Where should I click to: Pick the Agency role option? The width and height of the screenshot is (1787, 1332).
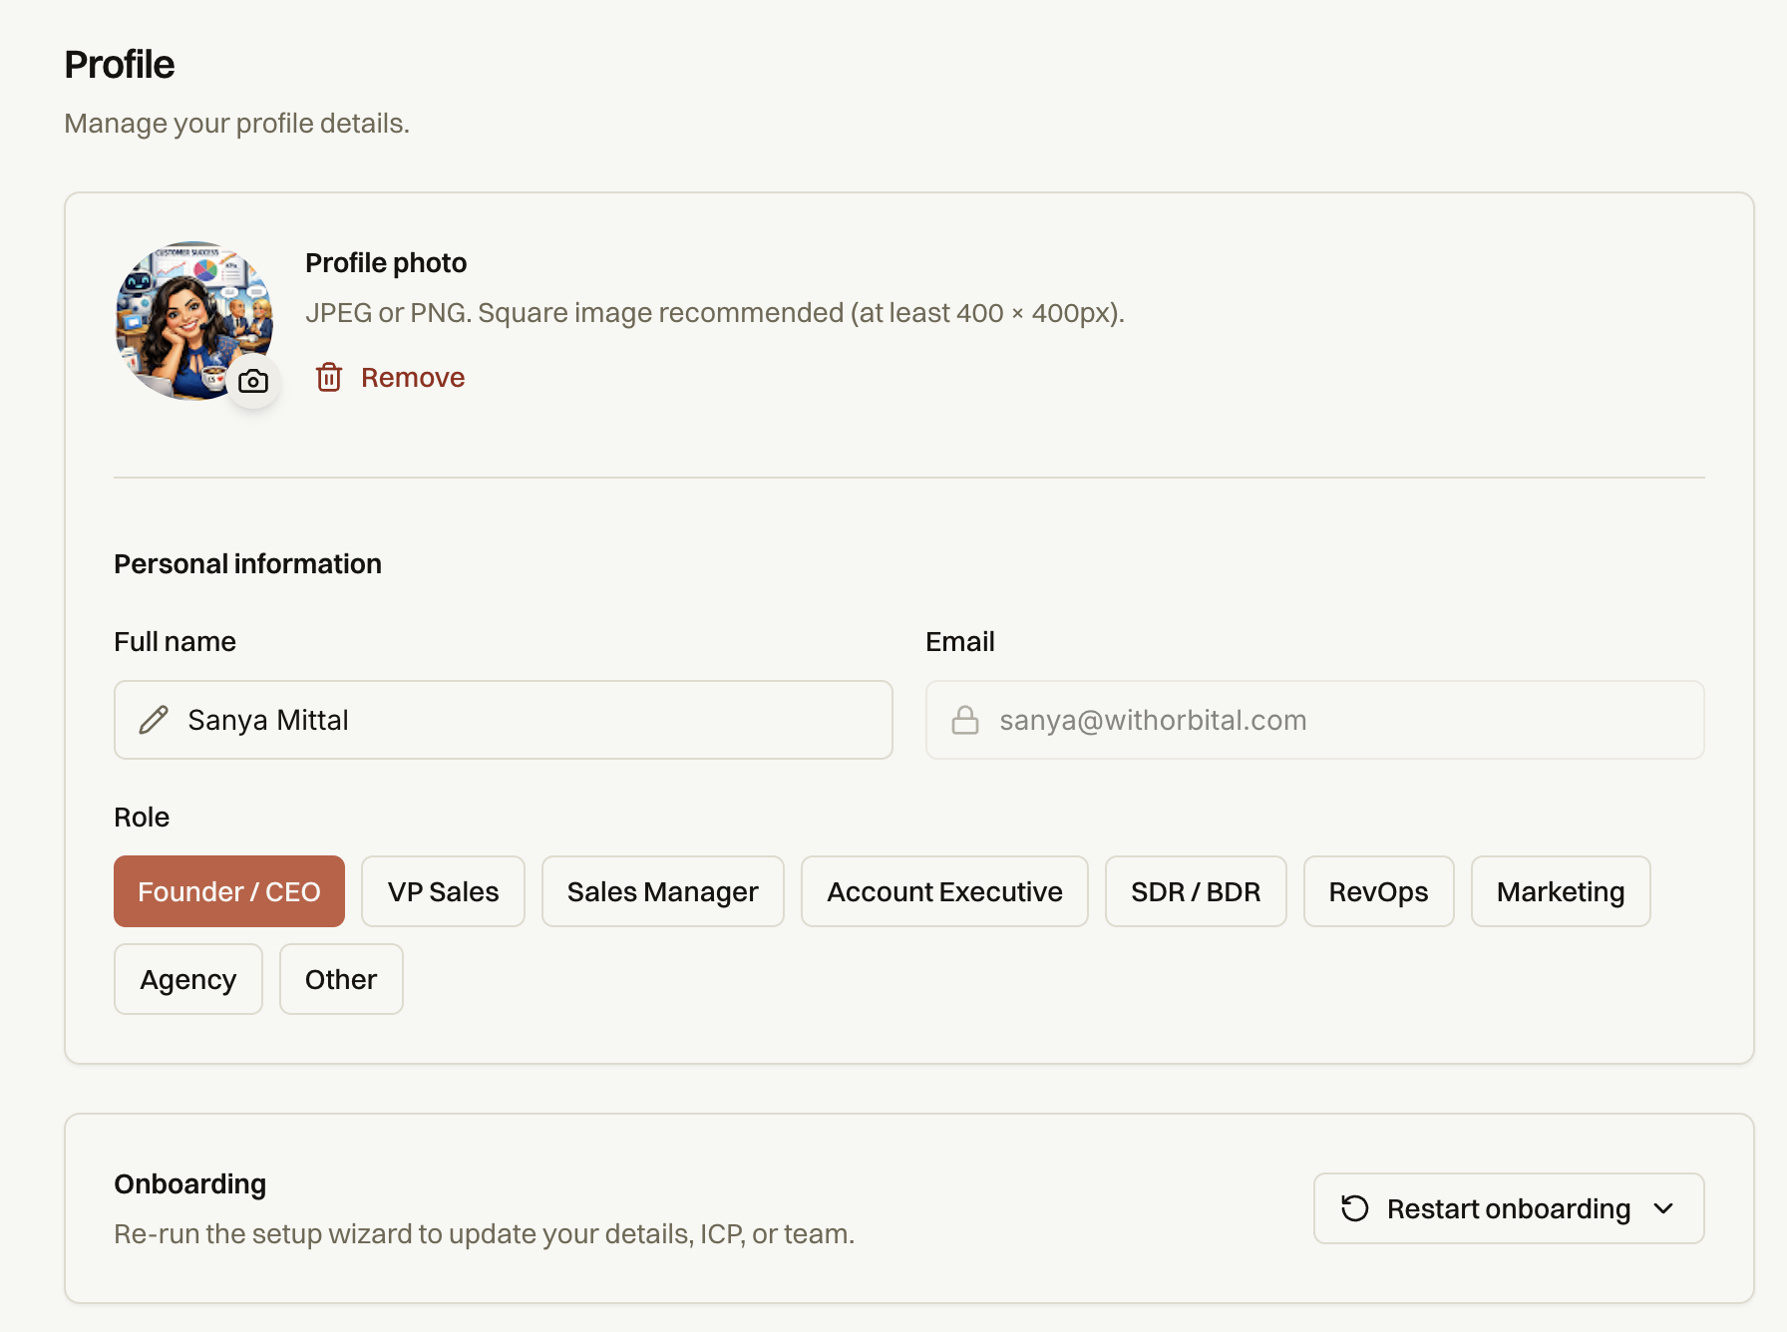[188, 979]
